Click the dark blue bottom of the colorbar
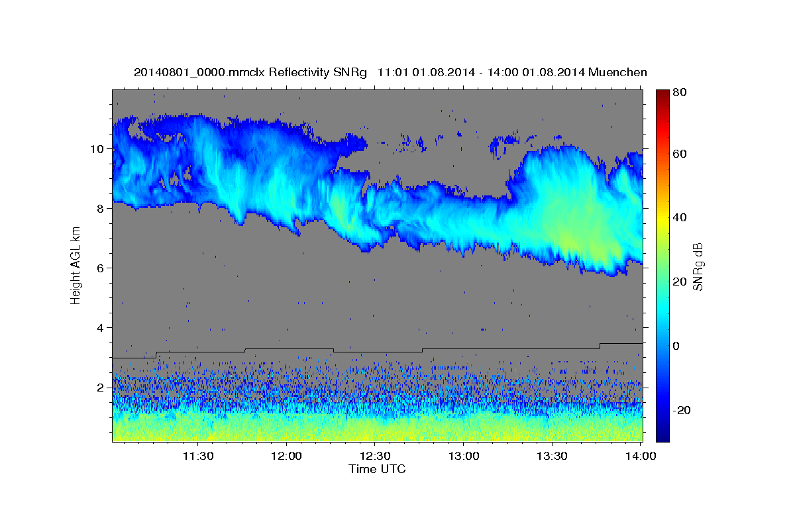The height and width of the screenshot is (530, 795). [662, 434]
